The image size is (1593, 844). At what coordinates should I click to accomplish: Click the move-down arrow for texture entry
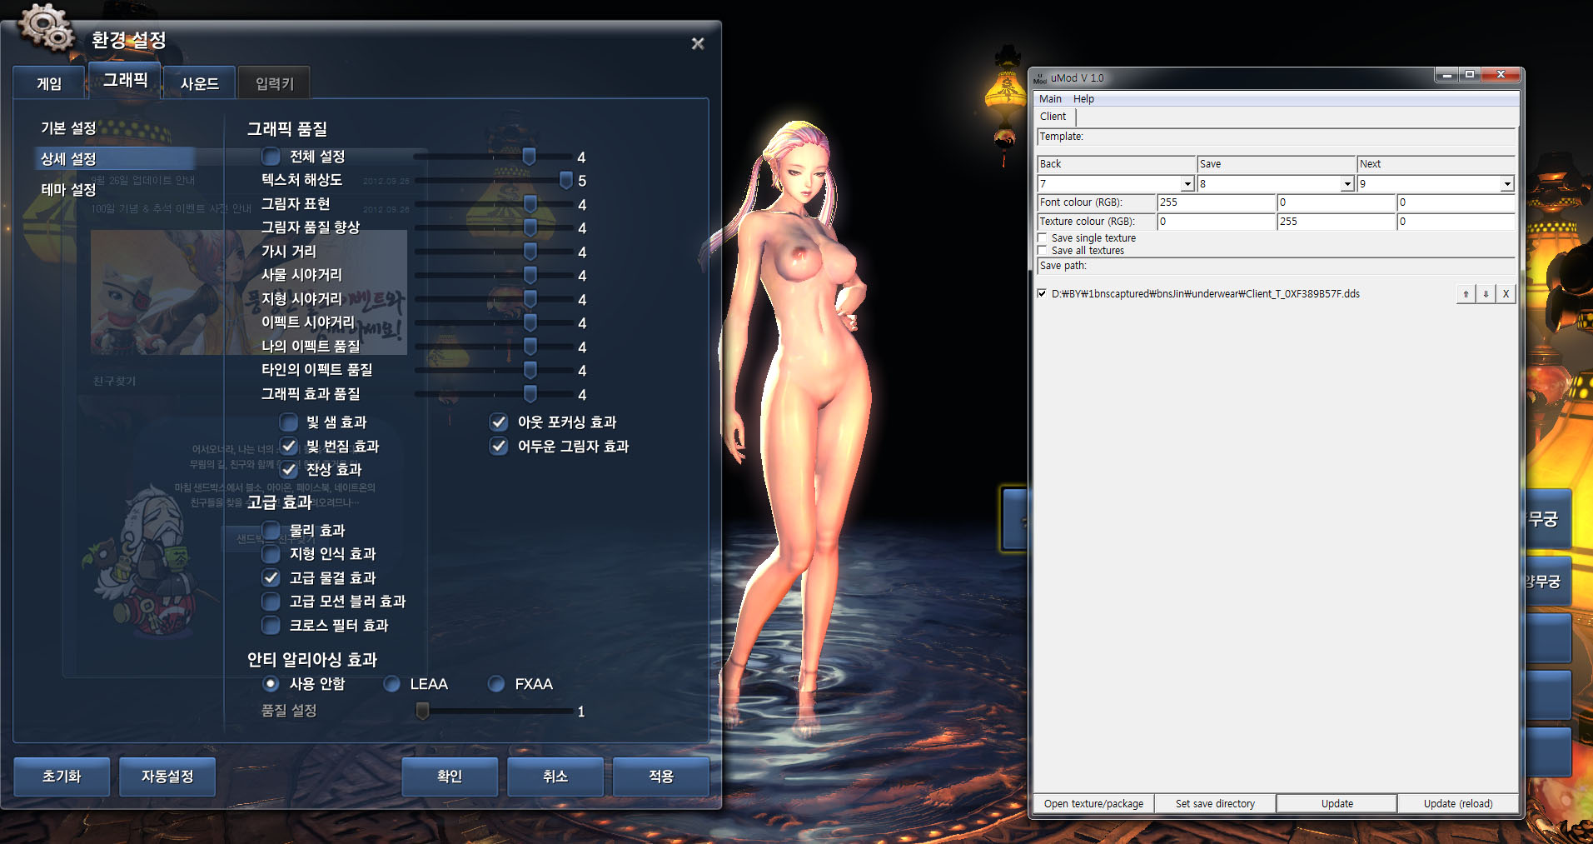1486,294
